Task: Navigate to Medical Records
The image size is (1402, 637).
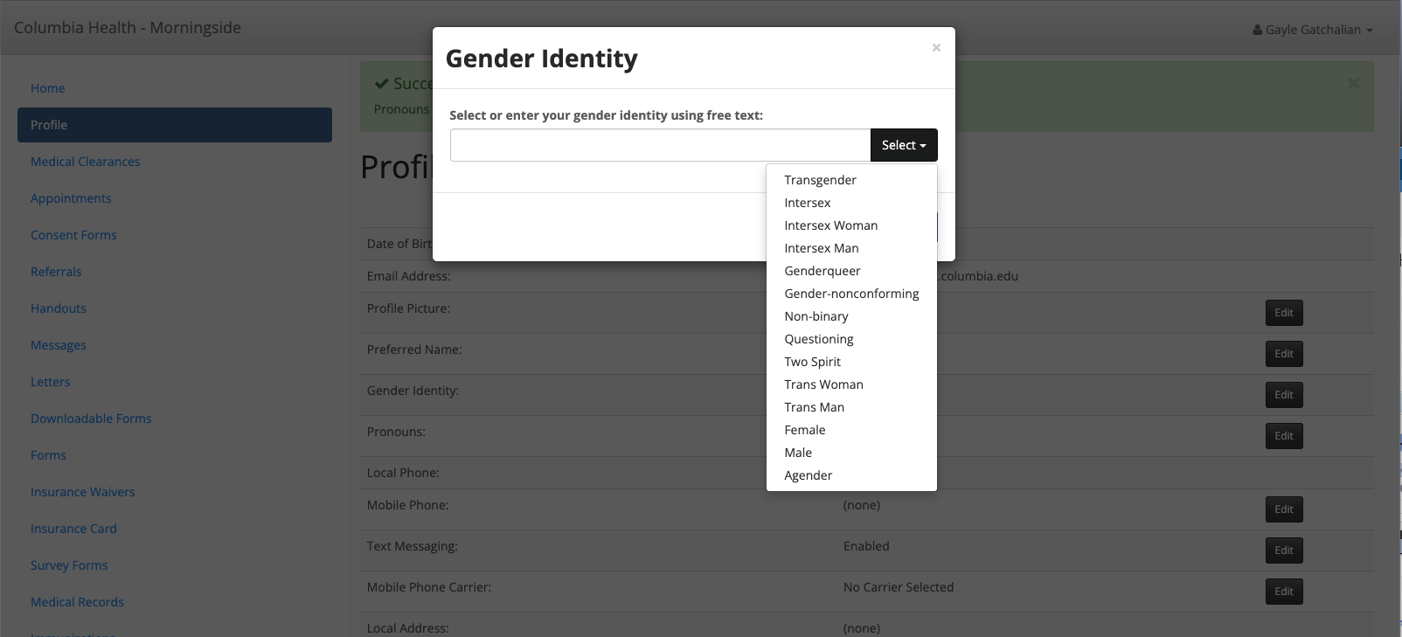Action: click(77, 602)
